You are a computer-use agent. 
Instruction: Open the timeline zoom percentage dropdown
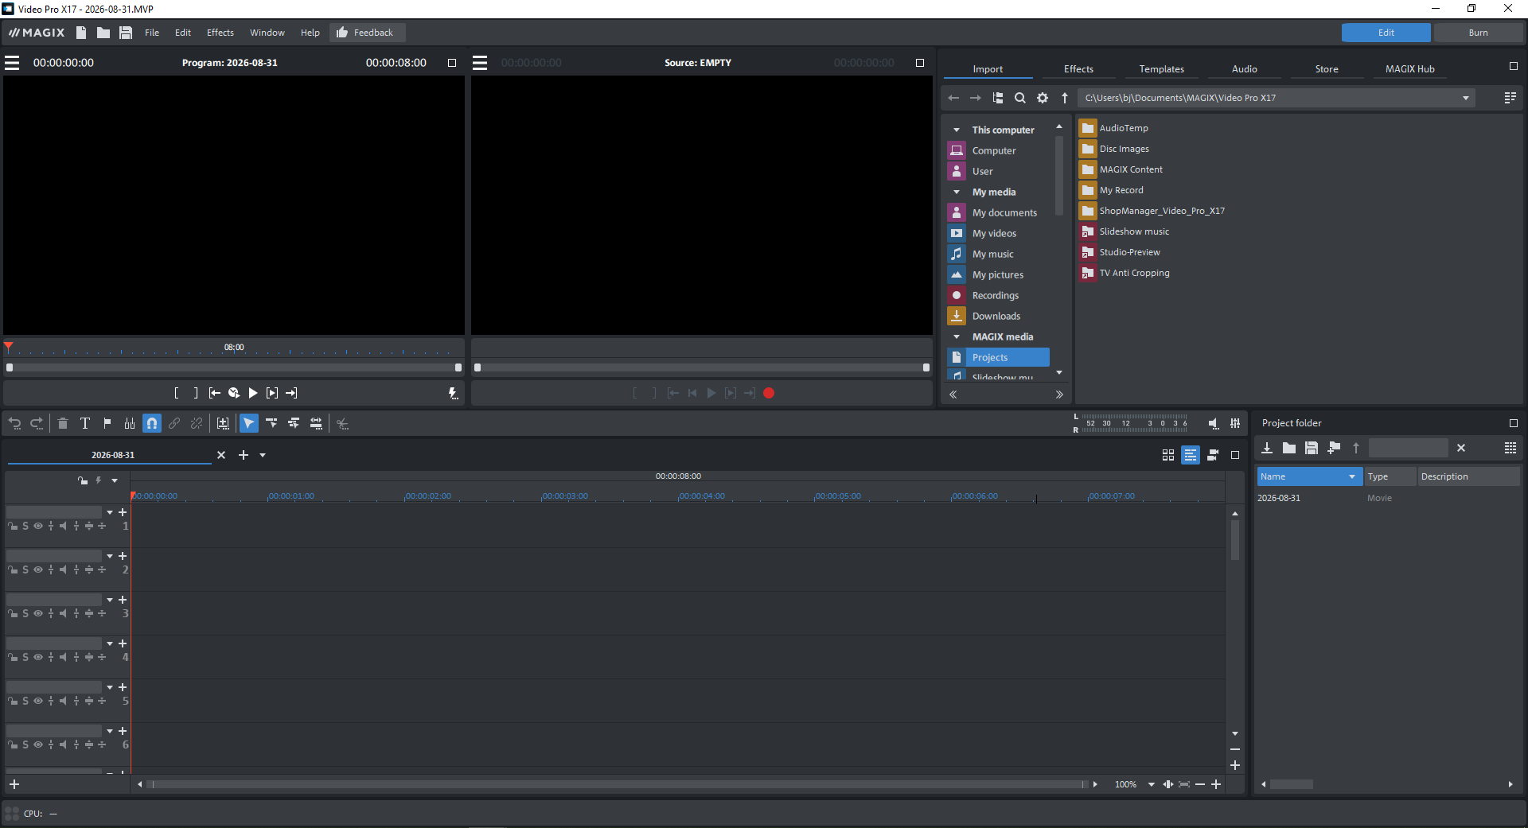[x=1151, y=784]
